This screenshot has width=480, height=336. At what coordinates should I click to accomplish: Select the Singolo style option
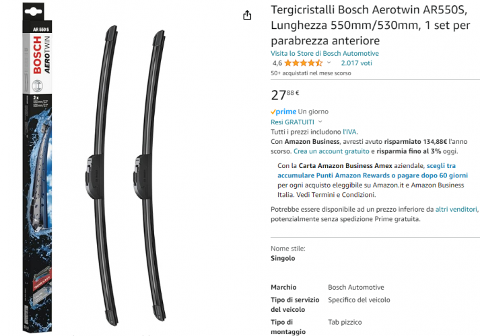pyautogui.click(x=283, y=258)
